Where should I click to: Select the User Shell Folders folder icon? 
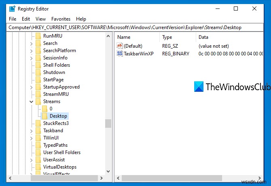click(38, 152)
